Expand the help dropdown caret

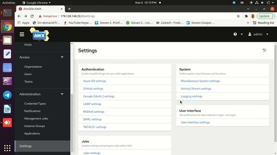coord(242,34)
